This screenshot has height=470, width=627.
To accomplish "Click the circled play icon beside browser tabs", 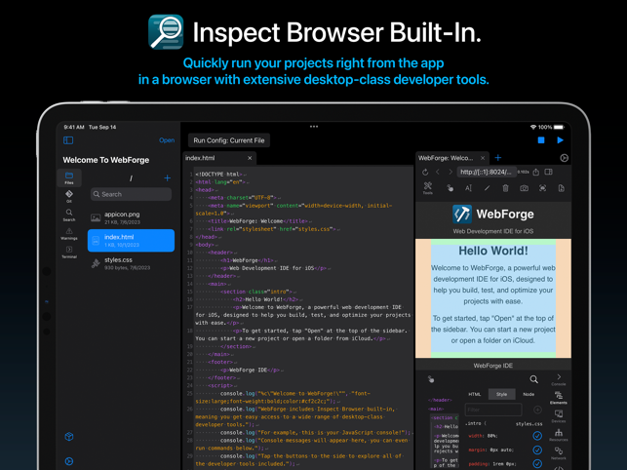I will tap(564, 158).
